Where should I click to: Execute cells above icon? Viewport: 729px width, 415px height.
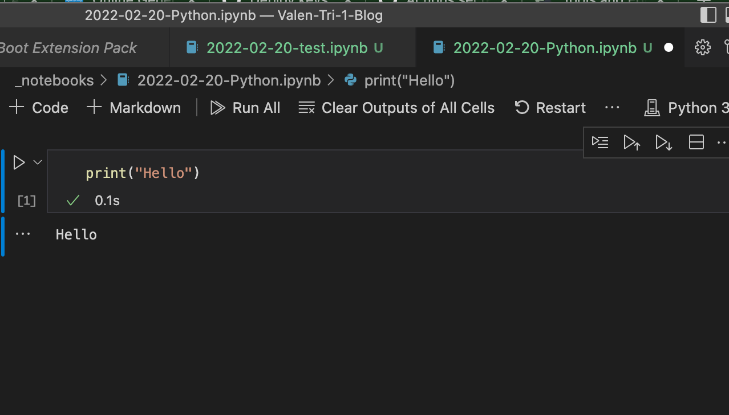[x=632, y=143]
